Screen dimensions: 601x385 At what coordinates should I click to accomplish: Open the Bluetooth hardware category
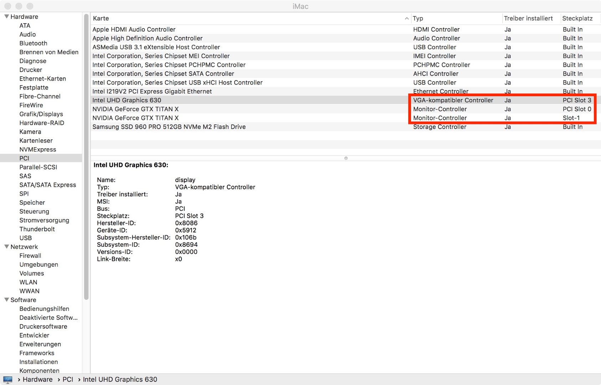pos(33,43)
